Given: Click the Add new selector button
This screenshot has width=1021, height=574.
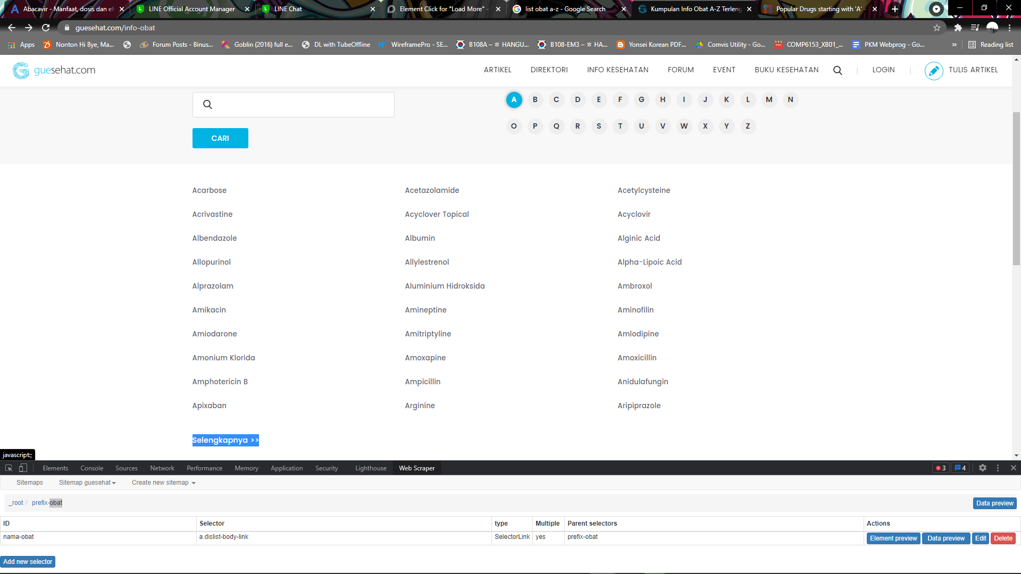Looking at the screenshot, I should coord(28,562).
